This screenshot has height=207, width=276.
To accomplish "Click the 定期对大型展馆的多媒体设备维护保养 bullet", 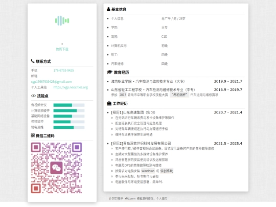I will tap(142, 154).
